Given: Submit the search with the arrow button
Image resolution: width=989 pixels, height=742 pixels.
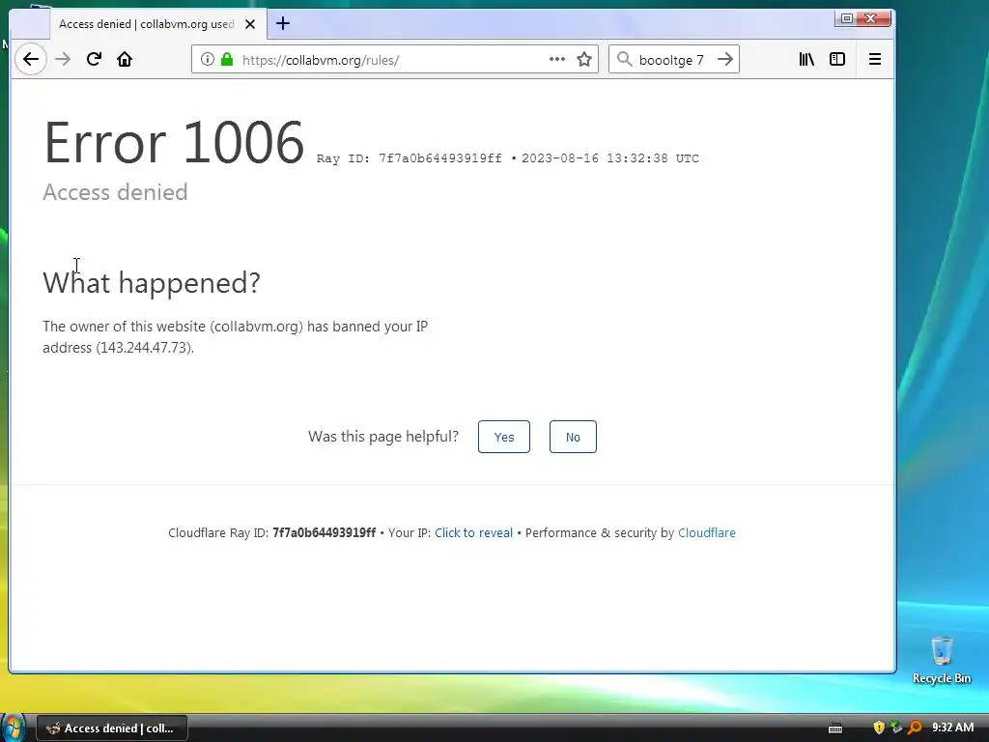Looking at the screenshot, I should 725,59.
